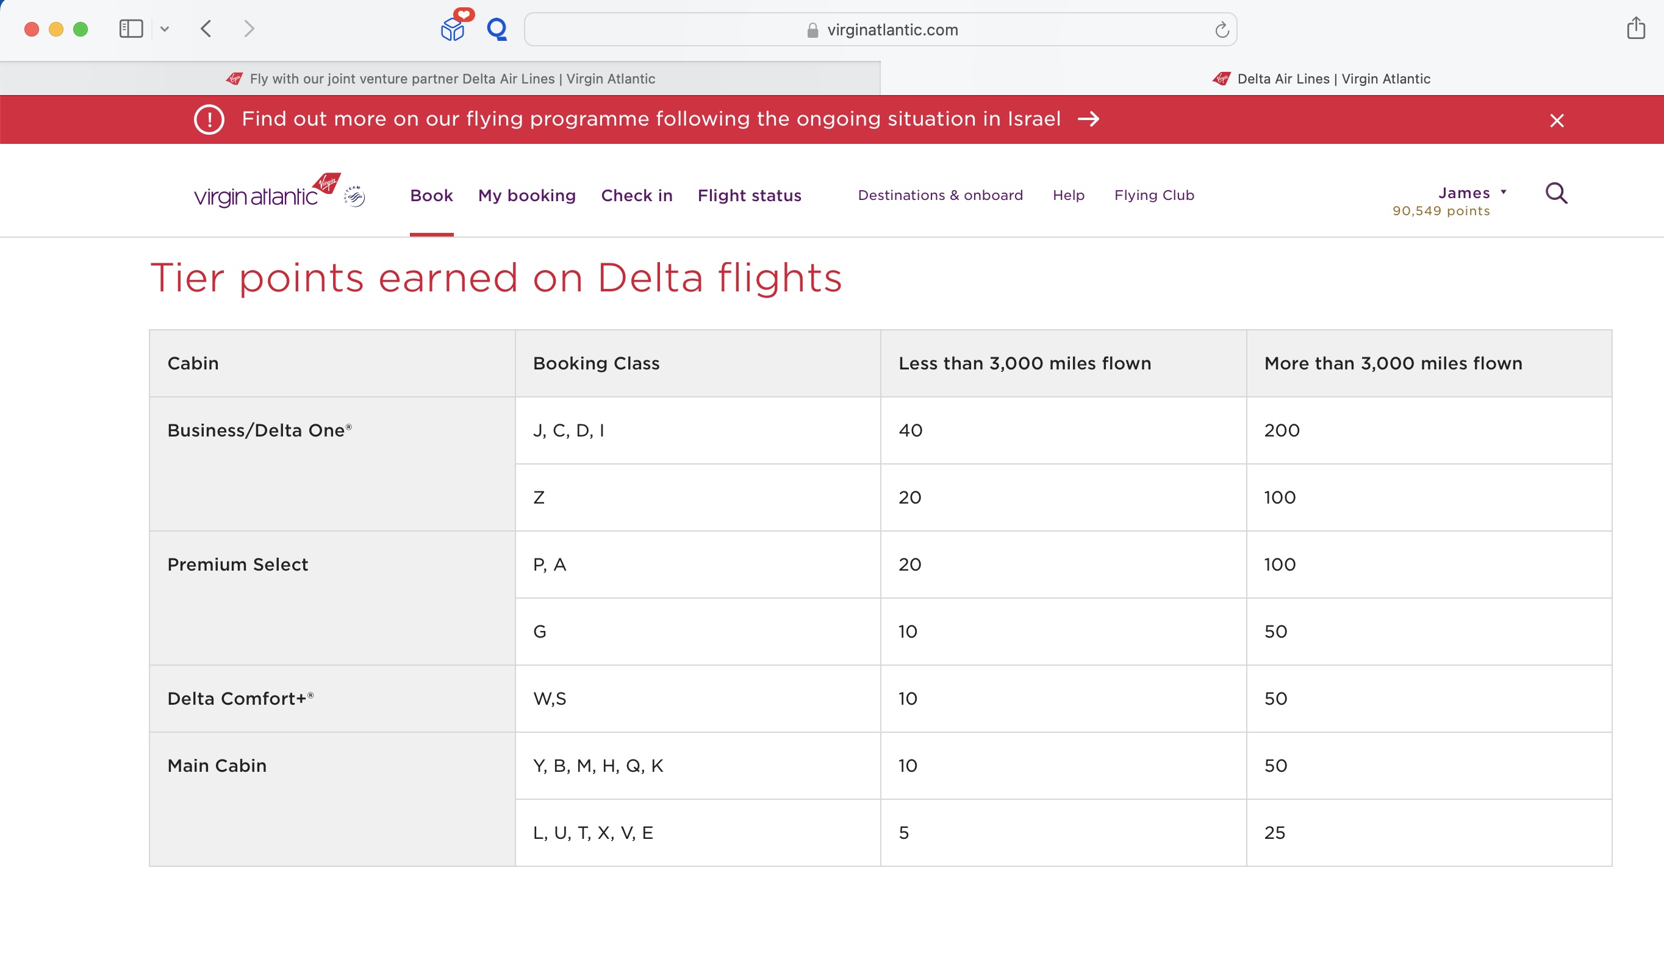Go back with the back arrow
The image size is (1664, 962).
(x=206, y=29)
